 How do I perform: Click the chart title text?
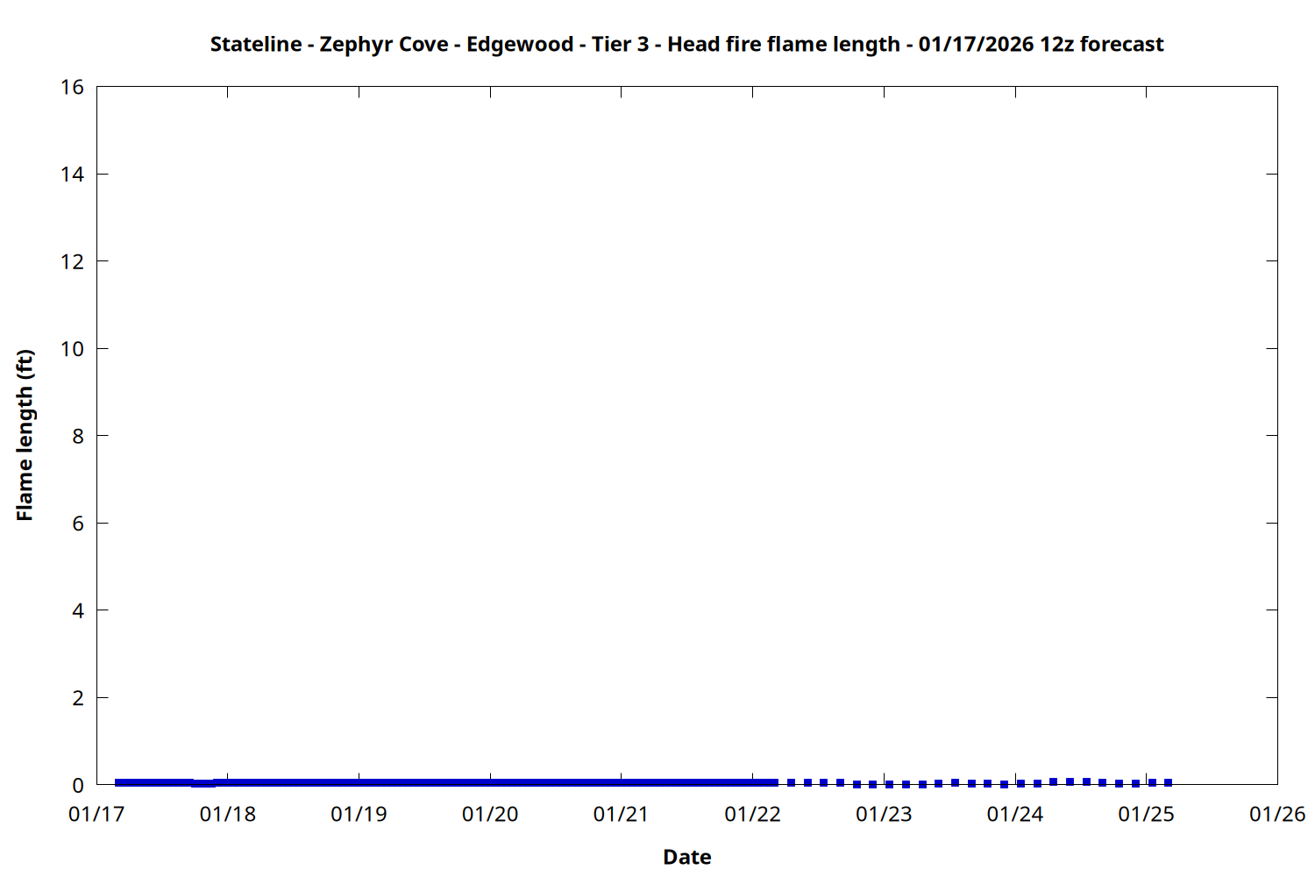tap(686, 44)
